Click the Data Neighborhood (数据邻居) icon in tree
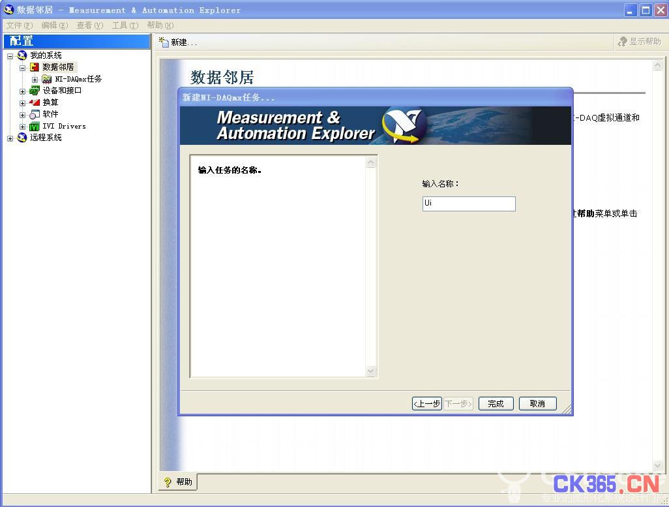The width and height of the screenshot is (669, 507). click(34, 67)
